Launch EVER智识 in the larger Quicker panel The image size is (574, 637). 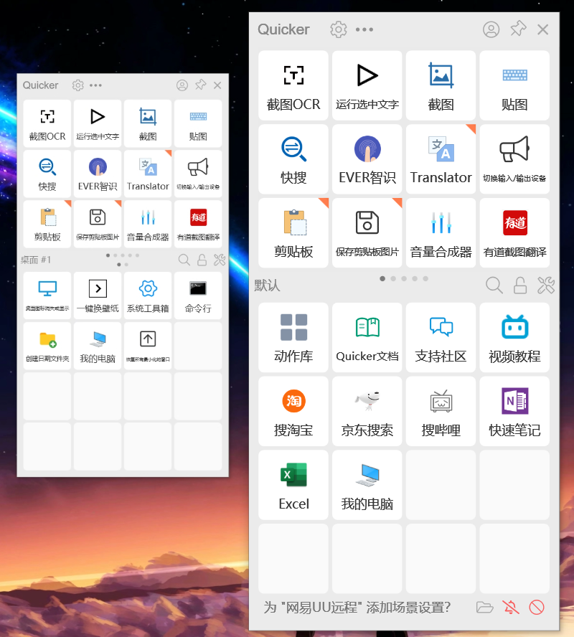pos(367,159)
